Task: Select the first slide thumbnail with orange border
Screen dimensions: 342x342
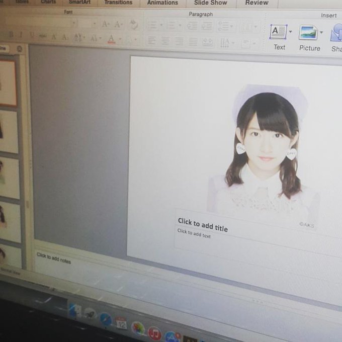Action: coord(8,83)
